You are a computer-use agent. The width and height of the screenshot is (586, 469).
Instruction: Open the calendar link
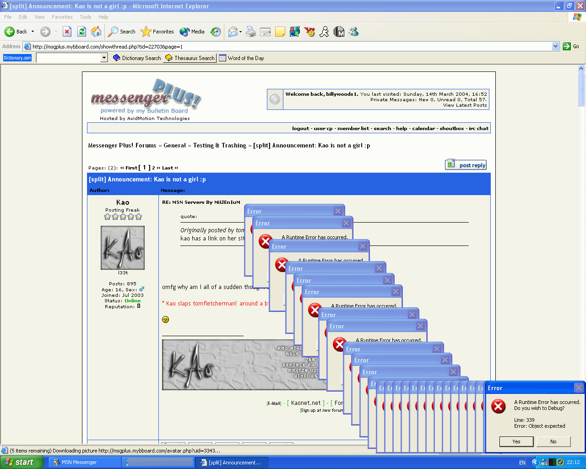423,129
